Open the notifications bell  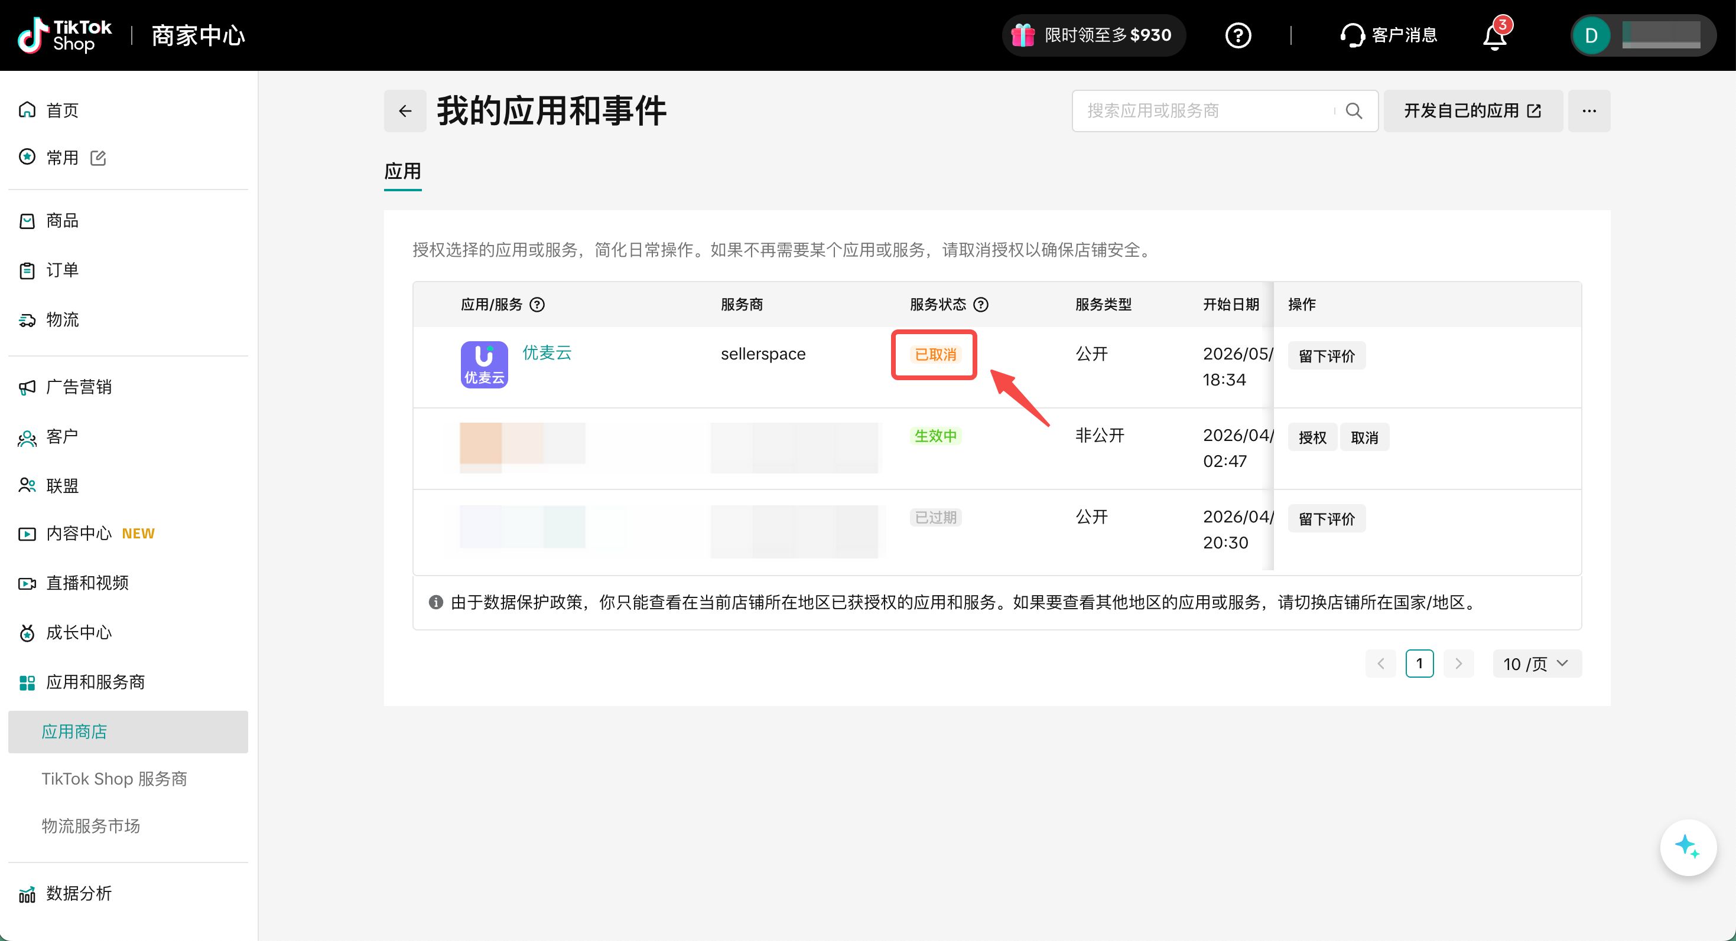pyautogui.click(x=1496, y=35)
